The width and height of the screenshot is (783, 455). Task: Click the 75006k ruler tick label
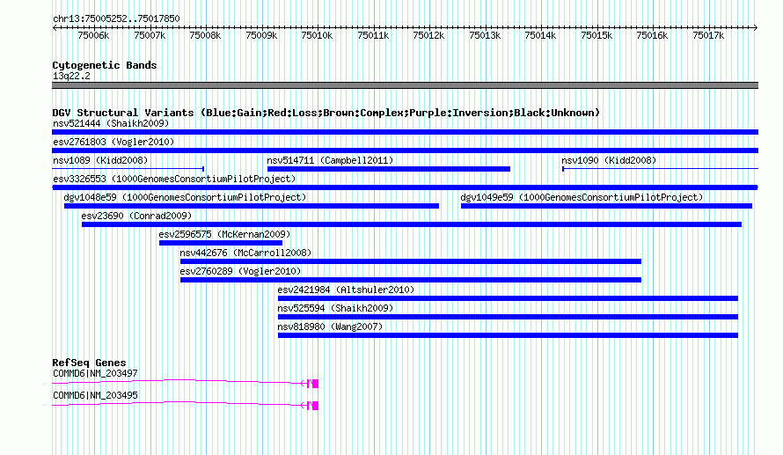click(93, 35)
